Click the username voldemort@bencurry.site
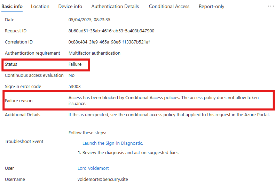Viewport: 275px width, 183px height. coord(103,180)
